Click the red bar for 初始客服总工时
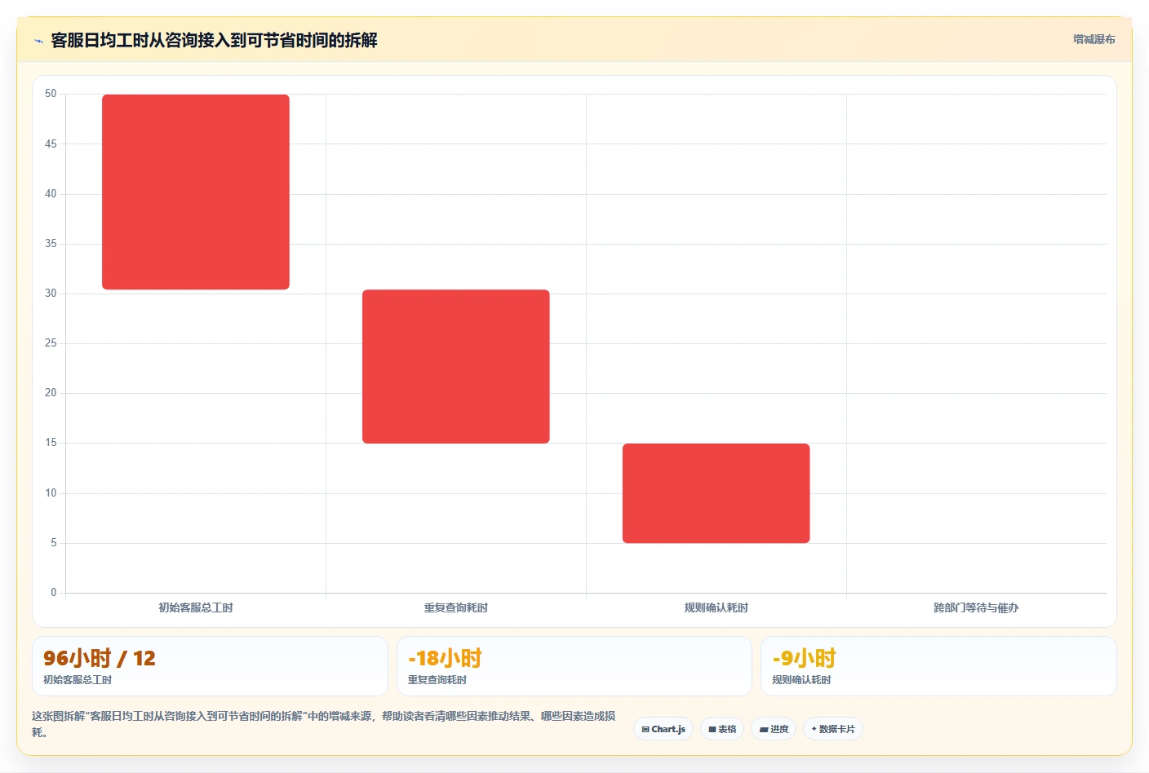 click(x=196, y=192)
